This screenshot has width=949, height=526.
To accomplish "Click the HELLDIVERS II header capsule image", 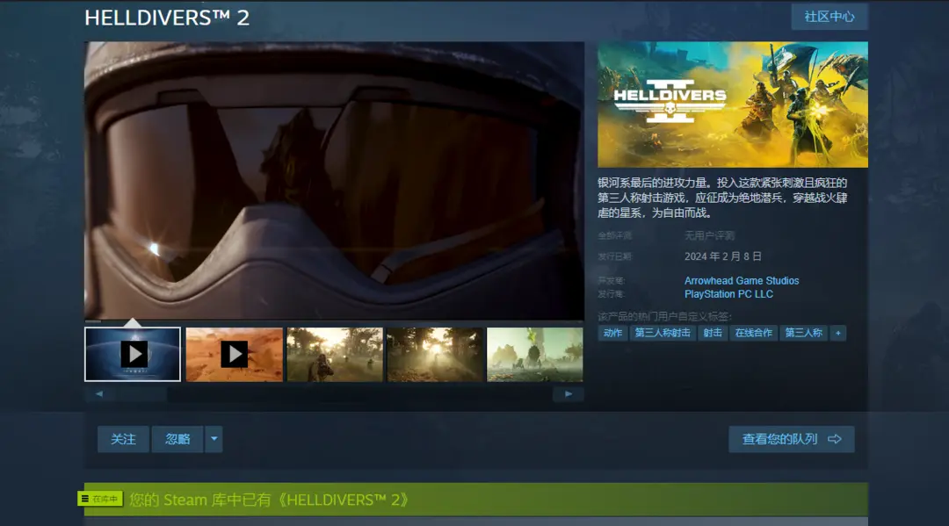I will tap(733, 104).
